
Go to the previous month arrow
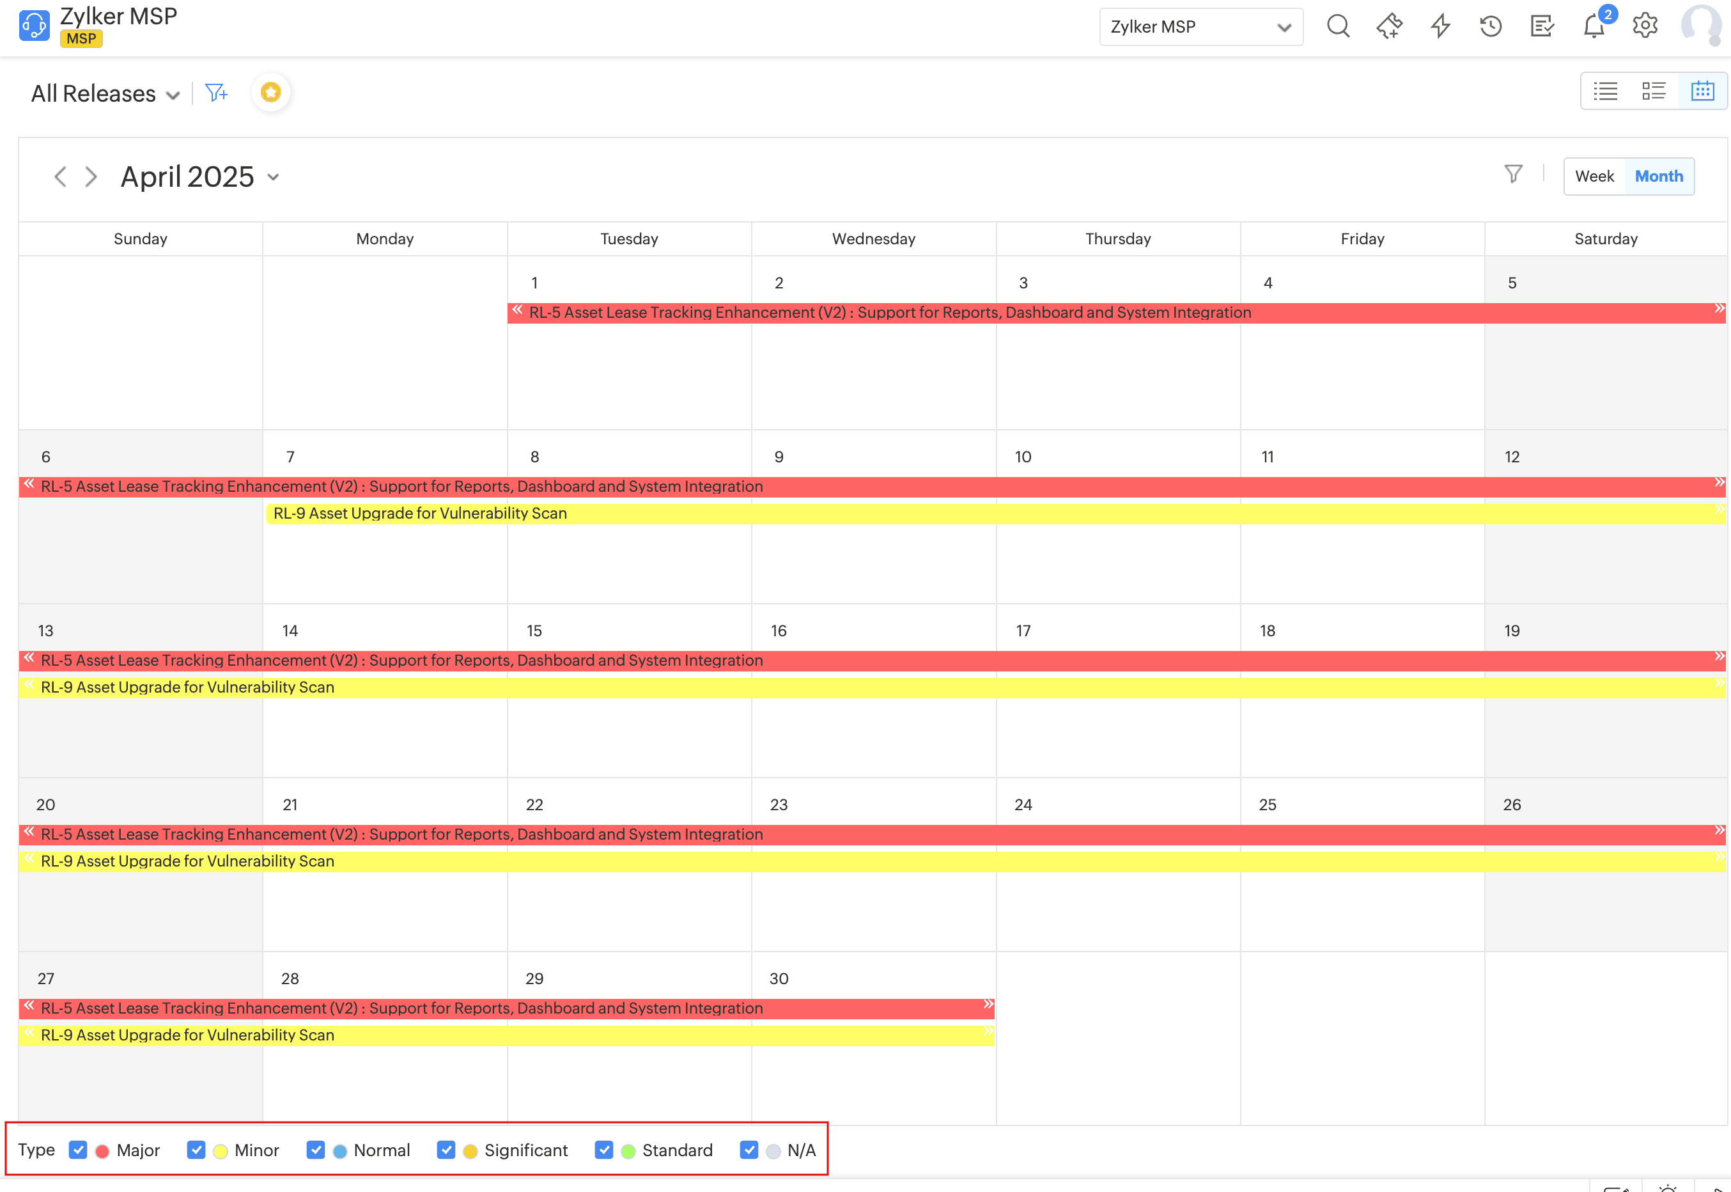[x=61, y=177]
